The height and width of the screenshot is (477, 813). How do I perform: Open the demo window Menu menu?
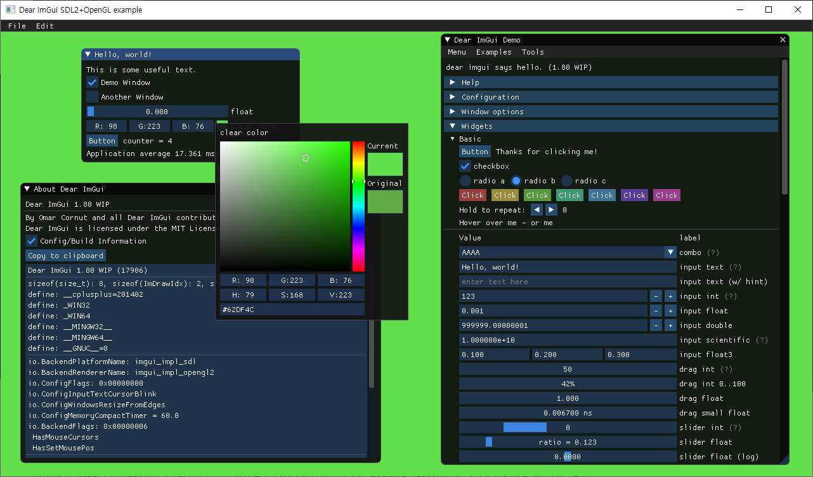point(457,52)
